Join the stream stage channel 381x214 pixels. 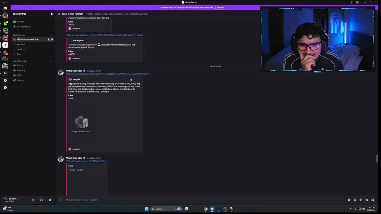21,80
